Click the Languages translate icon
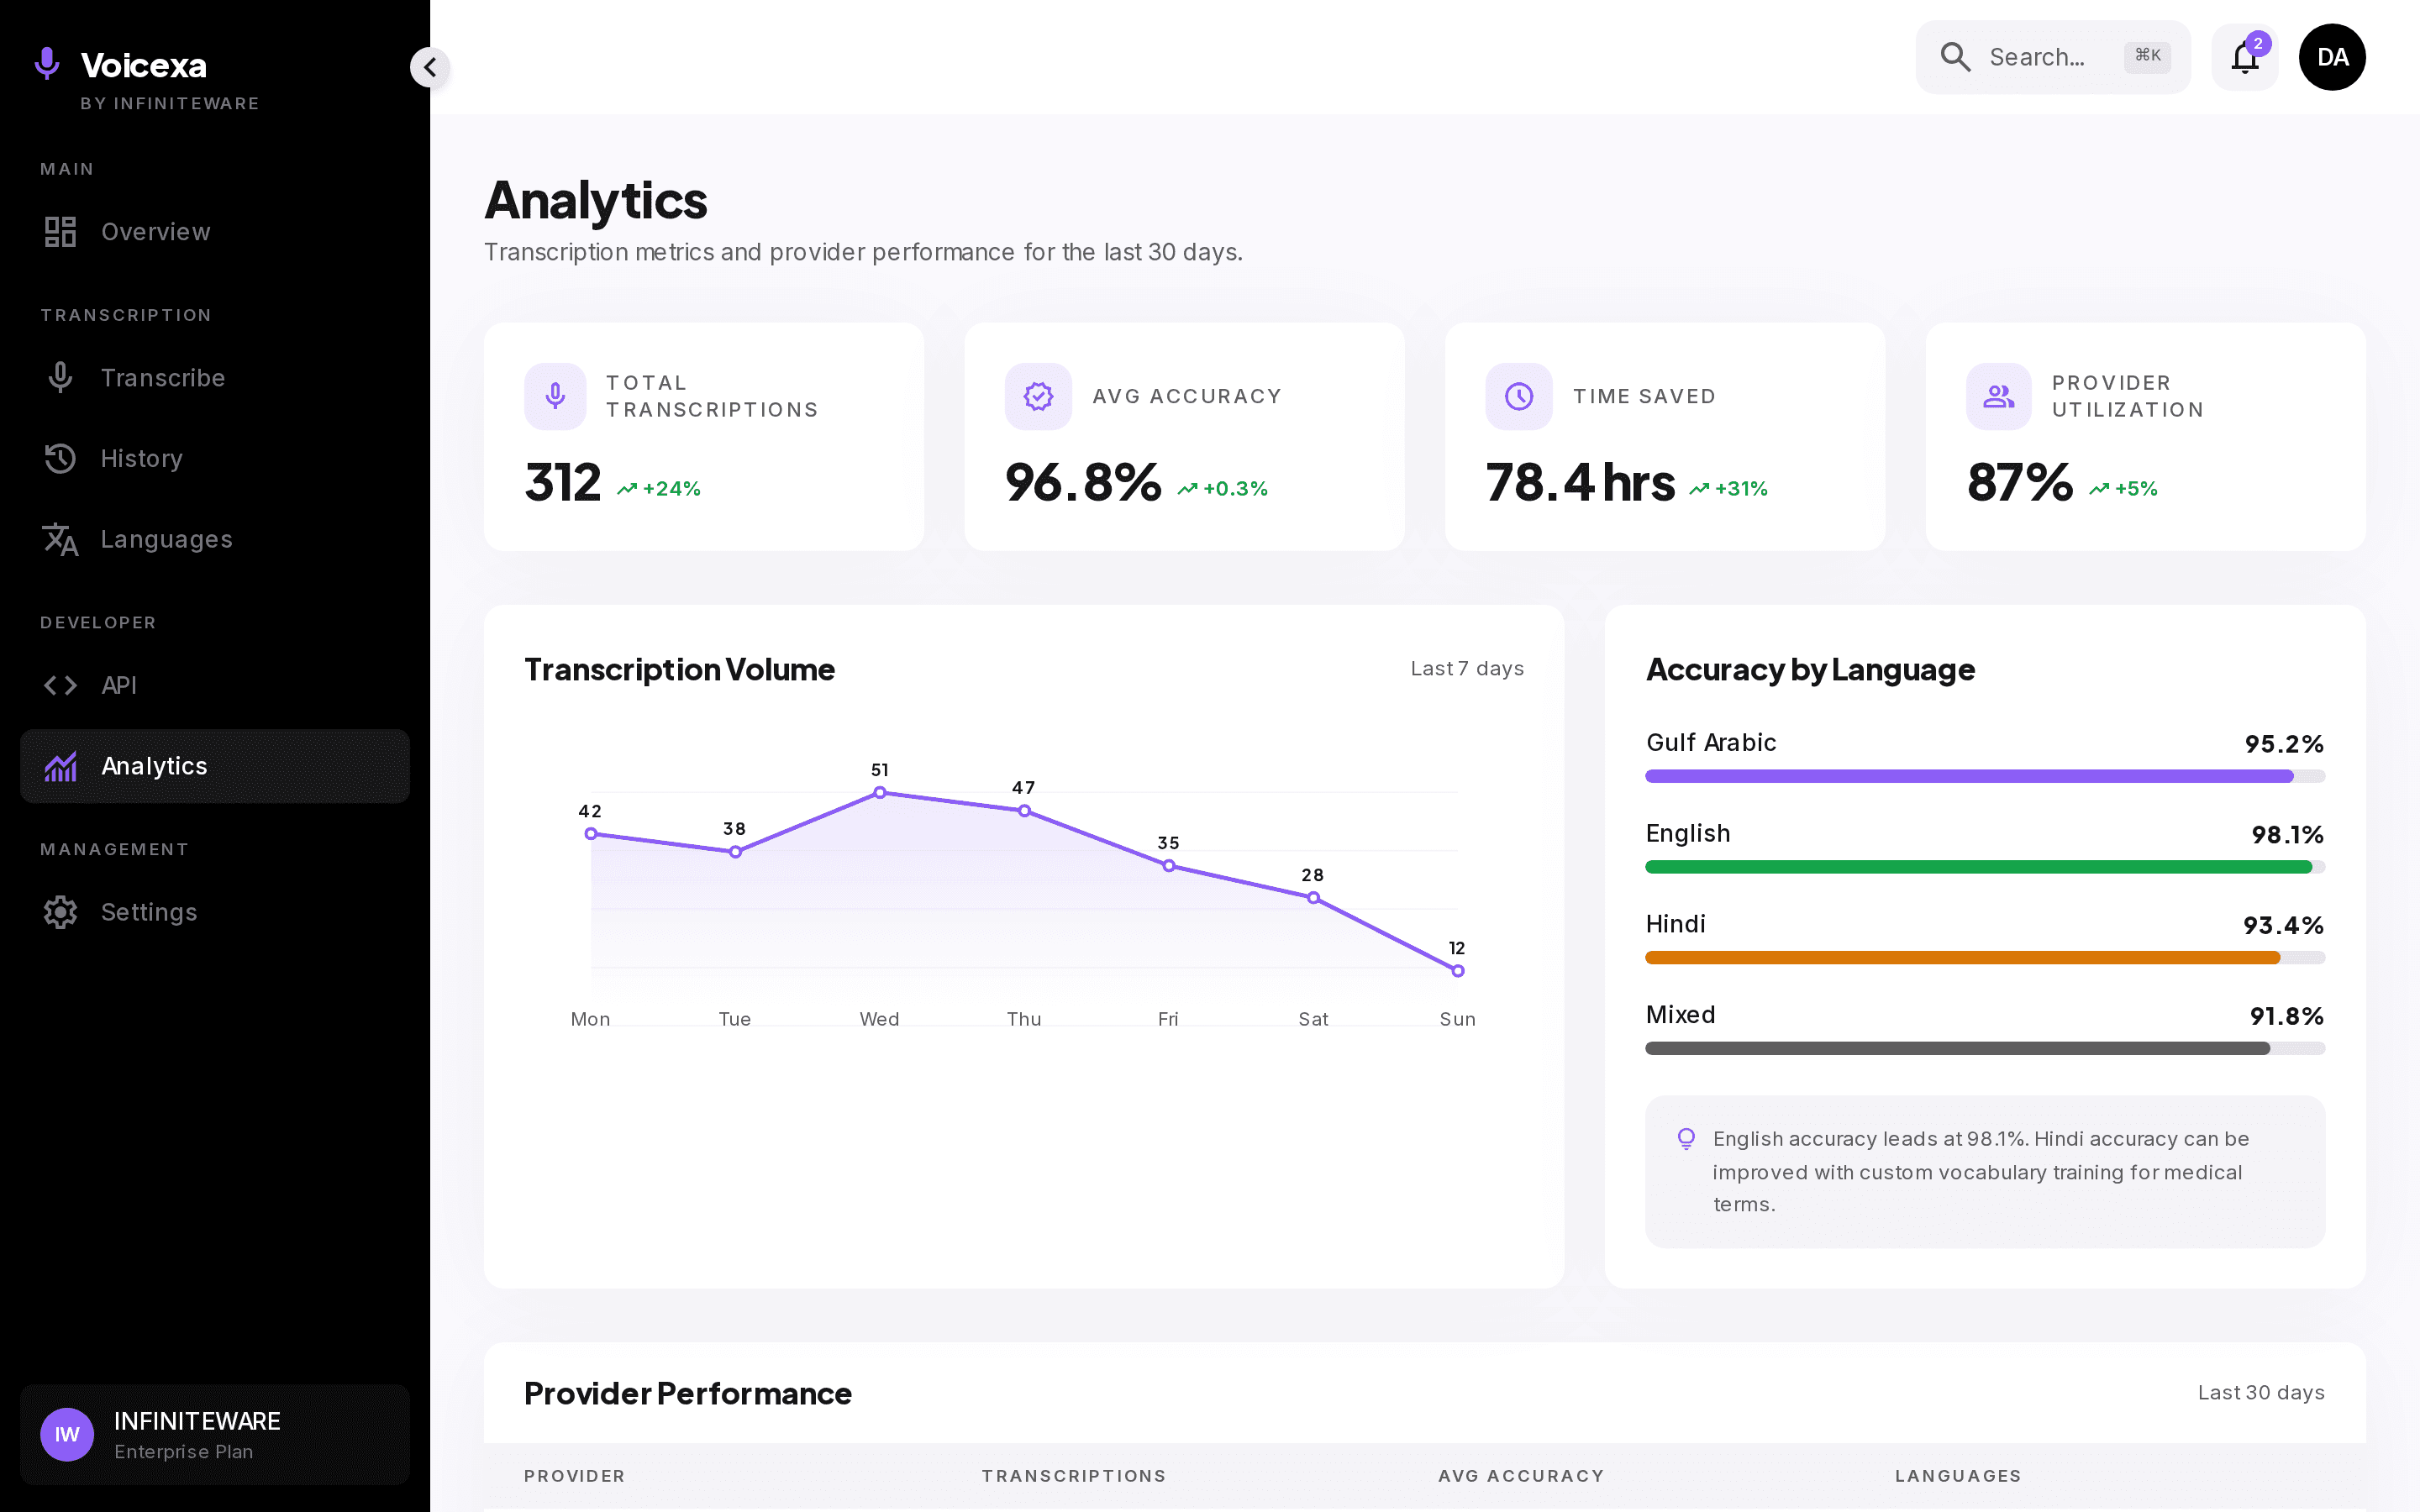 click(60, 540)
